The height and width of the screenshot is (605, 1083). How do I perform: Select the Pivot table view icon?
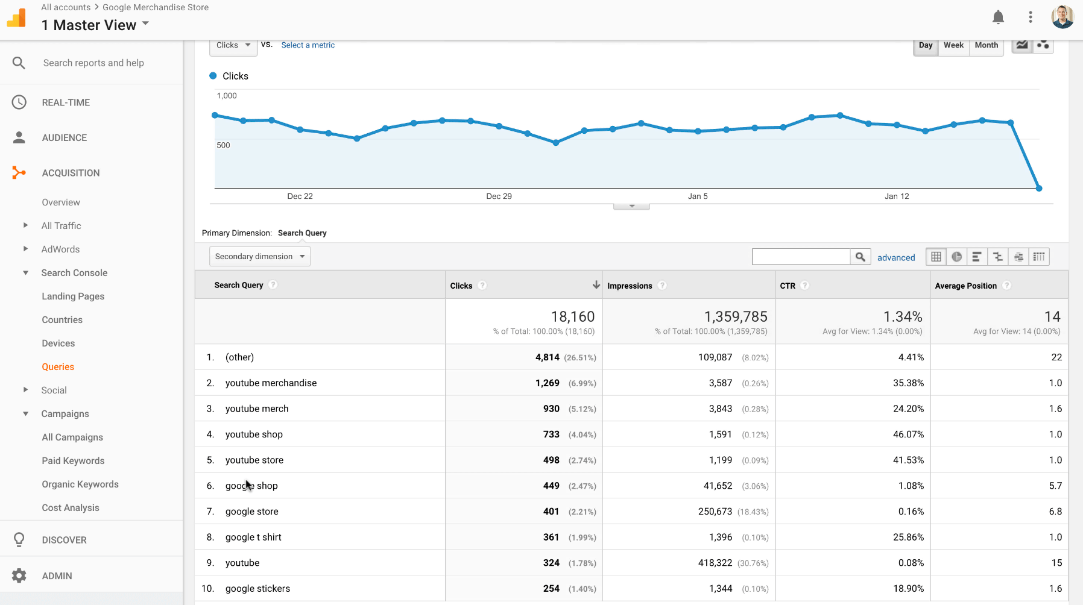pos(1039,257)
